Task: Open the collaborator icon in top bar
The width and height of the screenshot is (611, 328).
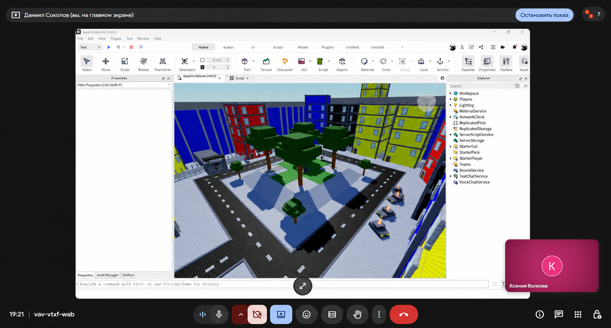Action: pyautogui.click(x=462, y=47)
